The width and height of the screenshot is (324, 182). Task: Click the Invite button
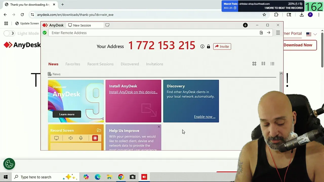point(222,47)
